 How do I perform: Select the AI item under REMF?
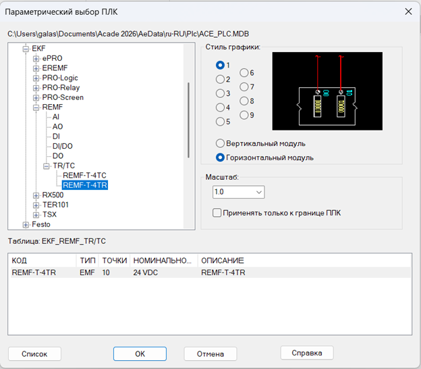click(56, 117)
